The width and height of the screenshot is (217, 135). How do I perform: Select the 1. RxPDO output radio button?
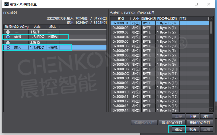(x=8, y=36)
